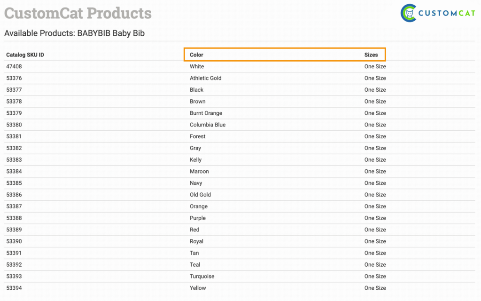Select SKU ID 53390
Image resolution: width=481 pixels, height=301 pixels.
point(14,241)
